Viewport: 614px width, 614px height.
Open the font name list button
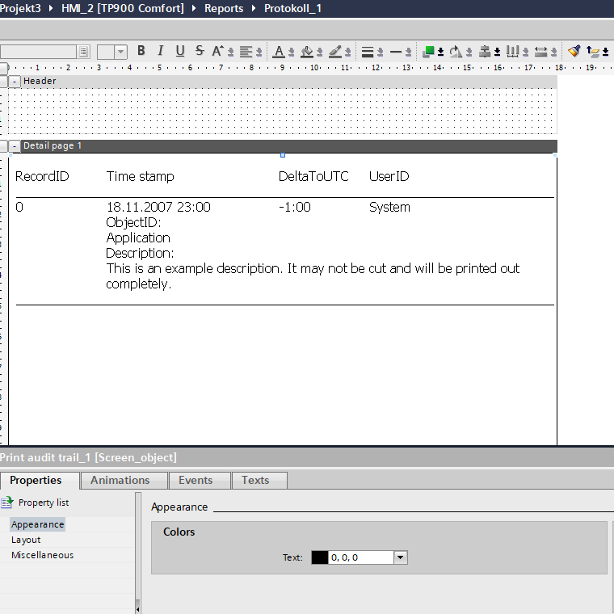[83, 51]
